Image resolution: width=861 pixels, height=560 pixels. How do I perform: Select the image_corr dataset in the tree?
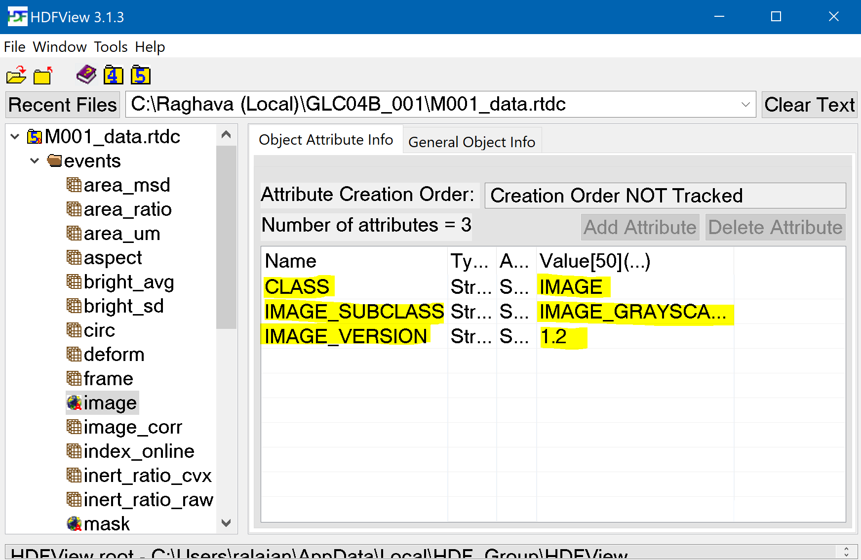tap(133, 427)
